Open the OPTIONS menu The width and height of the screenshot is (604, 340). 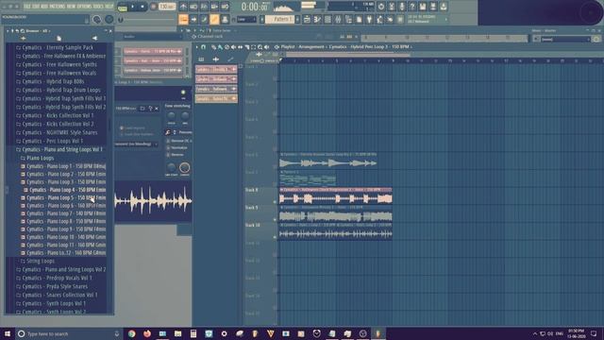pyautogui.click(x=84, y=7)
